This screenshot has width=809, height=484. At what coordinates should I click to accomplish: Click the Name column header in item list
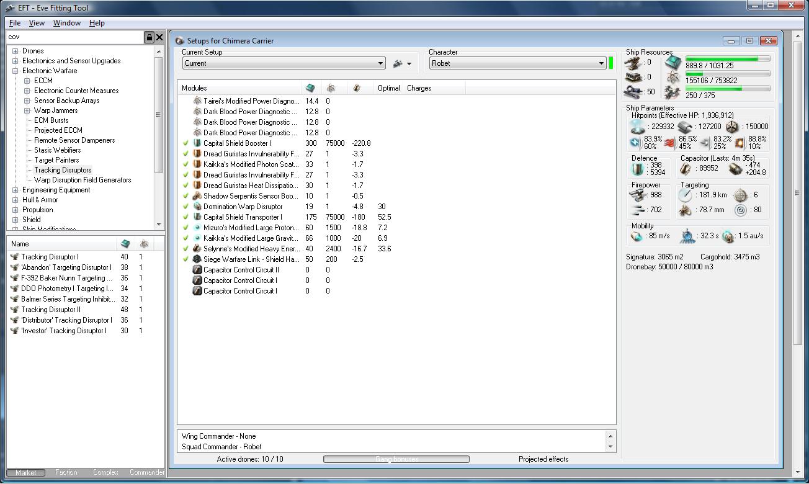[x=61, y=244]
